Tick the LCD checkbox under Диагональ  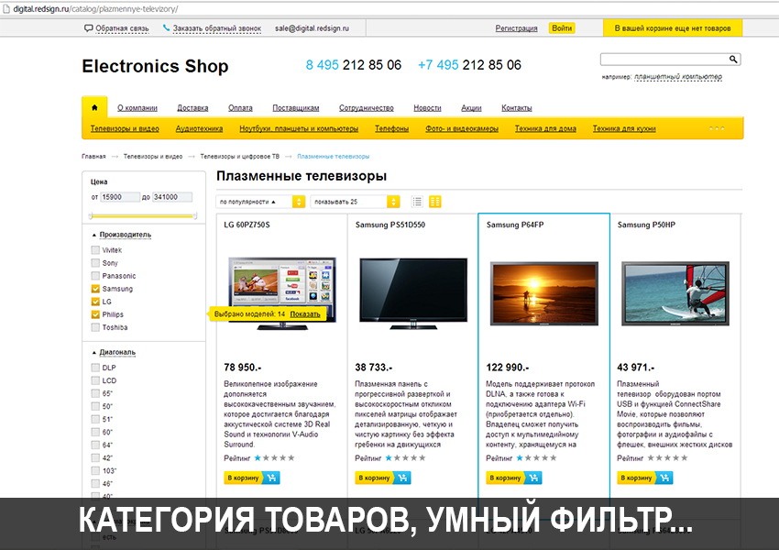pos(95,380)
